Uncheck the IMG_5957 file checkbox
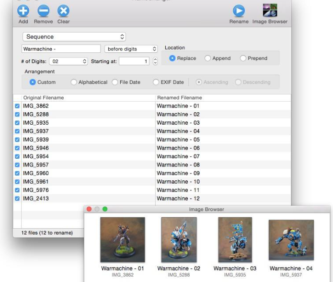Screen dimensions: 333x282 [17, 165]
